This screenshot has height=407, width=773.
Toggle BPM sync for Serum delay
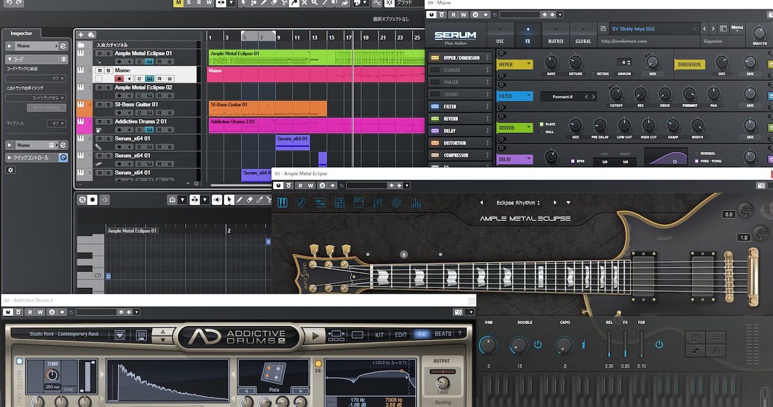click(573, 161)
